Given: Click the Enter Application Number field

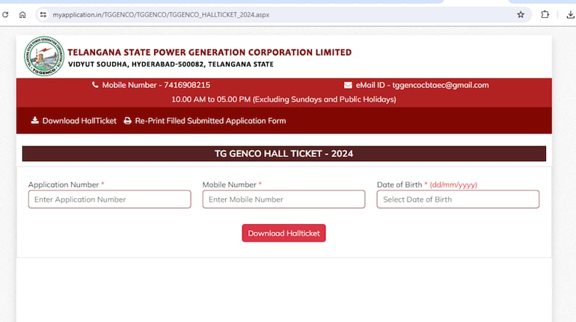Looking at the screenshot, I should point(109,199).
